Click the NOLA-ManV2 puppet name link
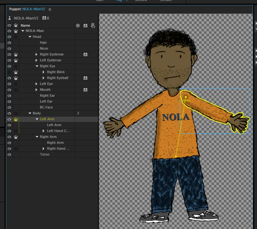 click(34, 9)
